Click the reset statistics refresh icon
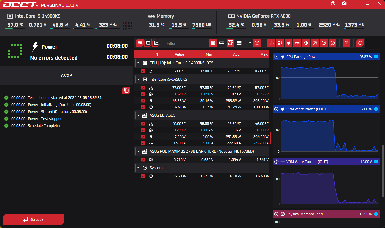The height and width of the screenshot is (228, 385). tap(360, 43)
